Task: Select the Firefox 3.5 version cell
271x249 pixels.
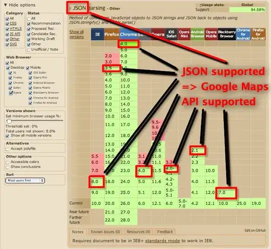Action: 111,68
